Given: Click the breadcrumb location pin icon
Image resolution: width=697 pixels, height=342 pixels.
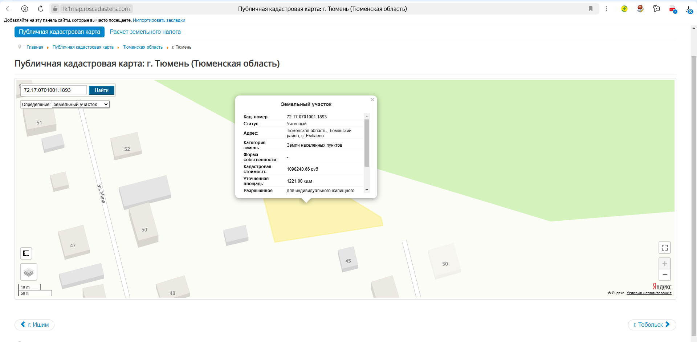Looking at the screenshot, I should pyautogui.click(x=20, y=47).
